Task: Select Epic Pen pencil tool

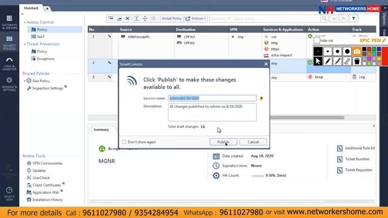Action: 327,61
